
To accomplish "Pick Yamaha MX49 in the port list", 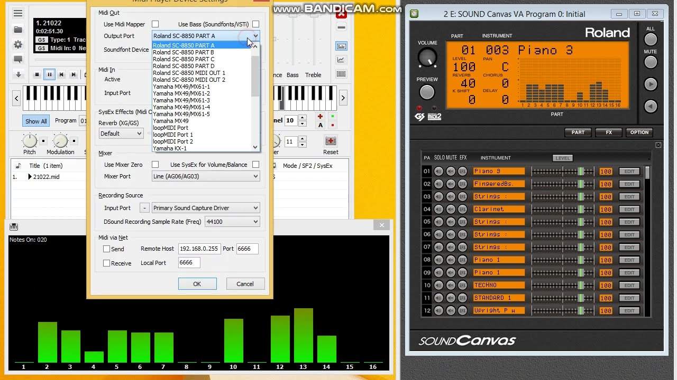I will point(171,121).
